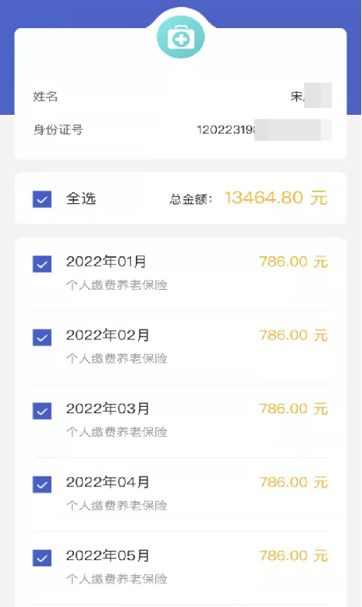Image resolution: width=362 pixels, height=607 pixels.
Task: Open the 2022年03月 payment entry
Action: coord(181,420)
